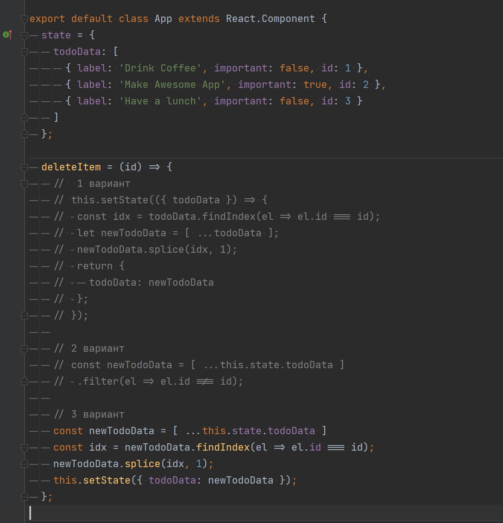The width and height of the screenshot is (503, 523).
Task: Click id value 2 on Make Awesome App row
Action: [x=366, y=84]
